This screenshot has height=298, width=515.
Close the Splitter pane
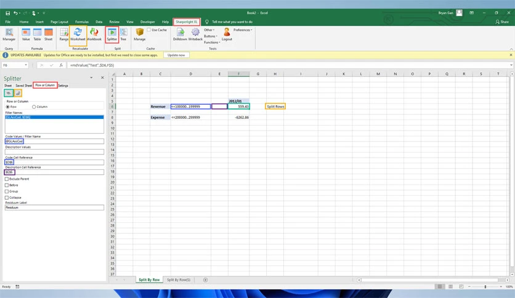tap(102, 78)
